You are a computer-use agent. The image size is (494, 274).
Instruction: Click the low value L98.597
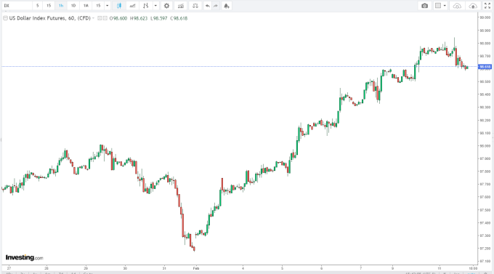tap(159, 18)
